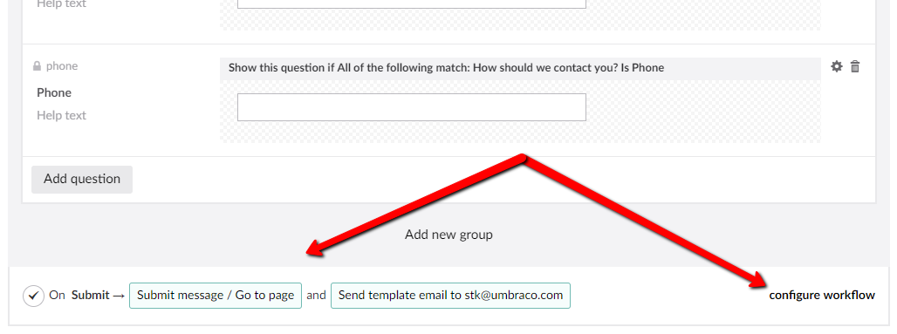
Task: Click the configure workflow link
Action: coord(821,295)
